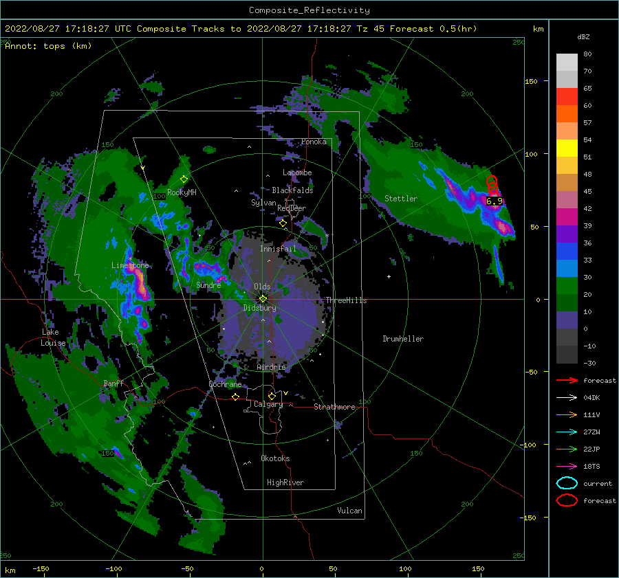This screenshot has width=619, height=578.
Task: Click the magenta 18TS arrow in legend
Action: tap(567, 467)
